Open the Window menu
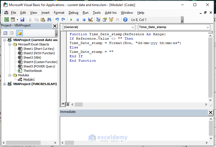Screen dimensions: 216x147 (x=127, y=13)
